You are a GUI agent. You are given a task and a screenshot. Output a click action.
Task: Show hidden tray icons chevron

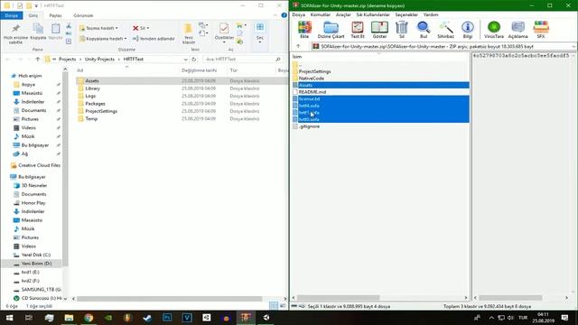point(491,318)
